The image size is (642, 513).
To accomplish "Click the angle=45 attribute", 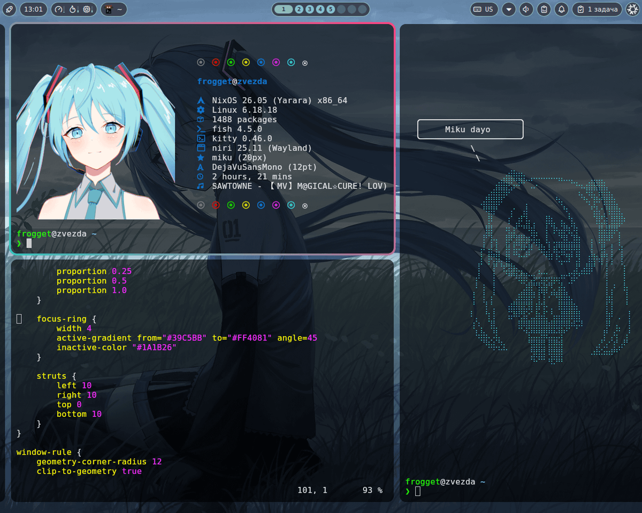I will tap(297, 338).
